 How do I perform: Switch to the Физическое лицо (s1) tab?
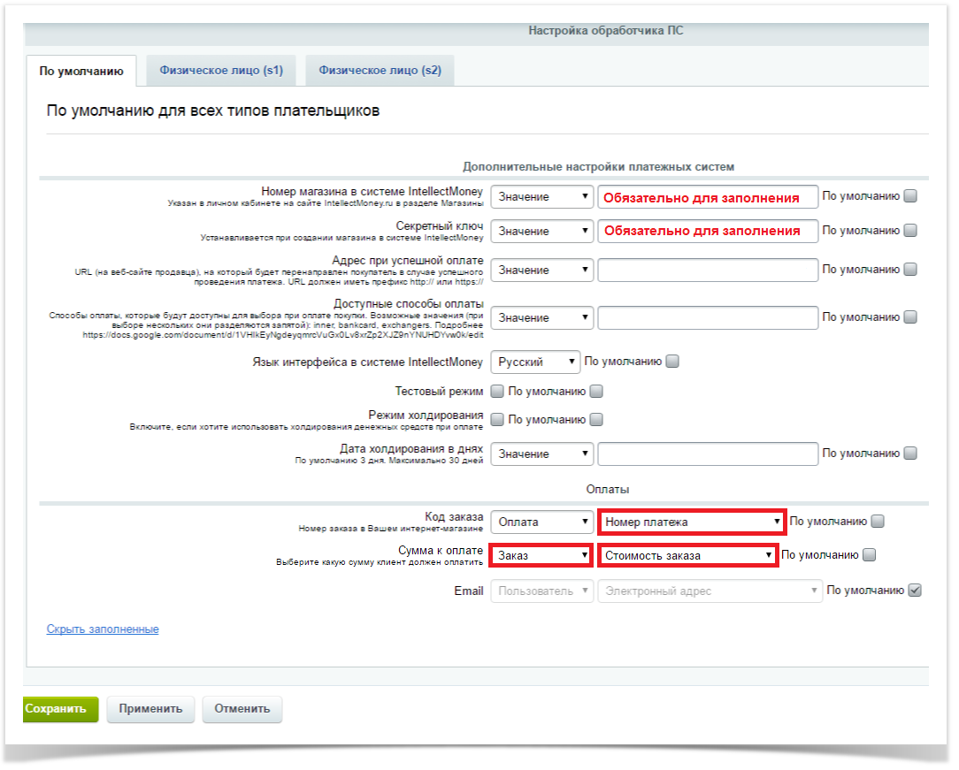click(221, 71)
